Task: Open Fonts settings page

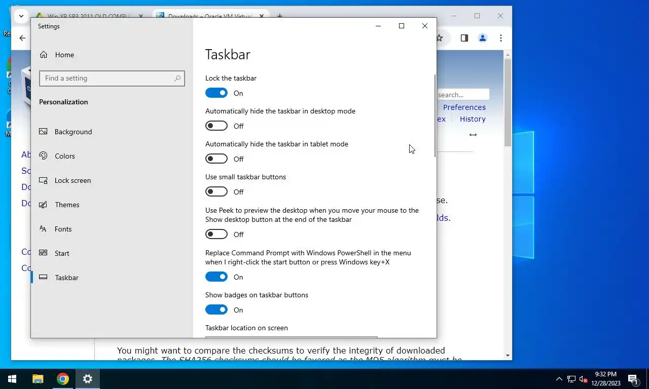Action: 63,229
